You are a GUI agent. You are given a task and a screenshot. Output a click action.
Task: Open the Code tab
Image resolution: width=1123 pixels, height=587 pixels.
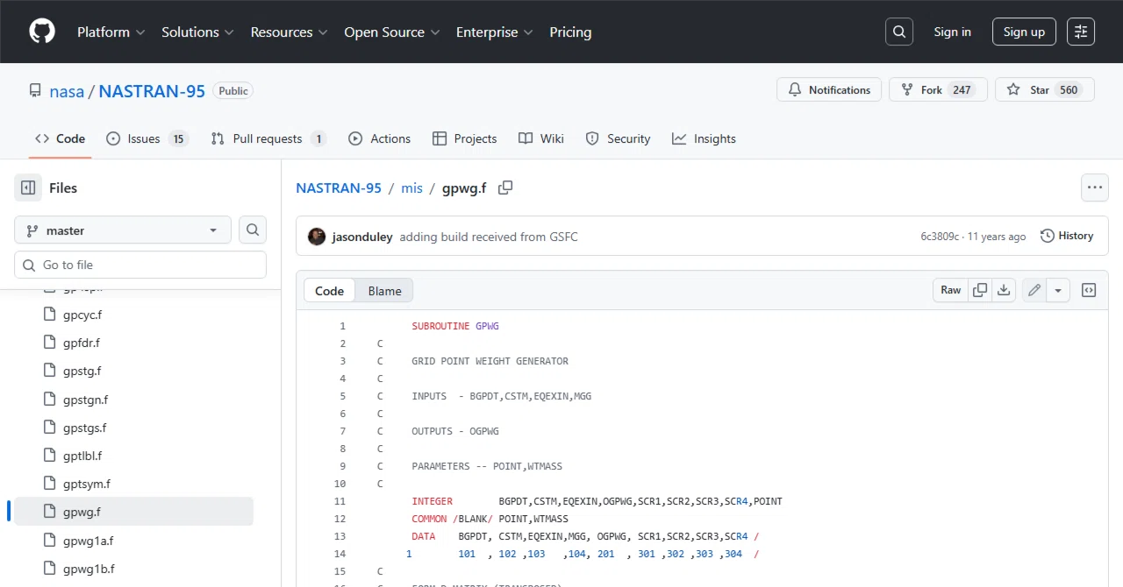[x=61, y=138]
